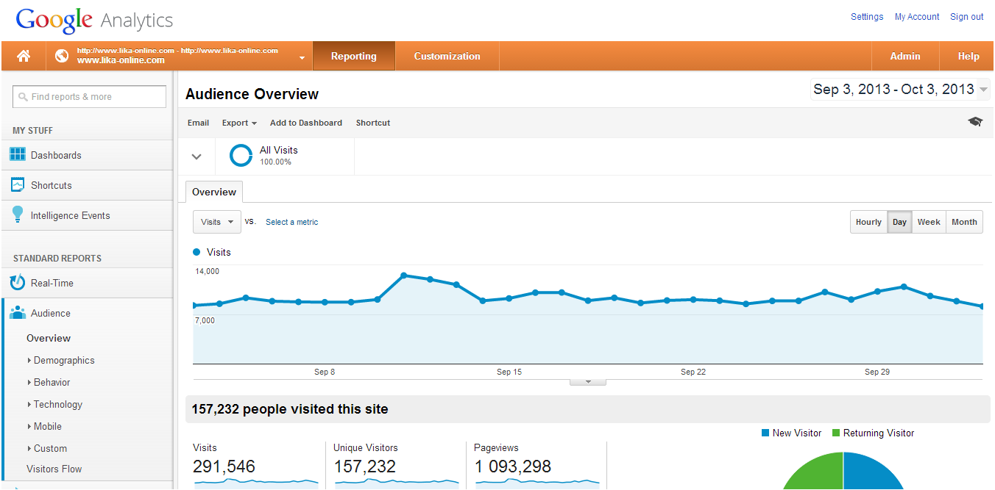
Task: Click the graduation cap education icon
Action: pos(975,122)
